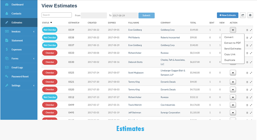Delete estimate 0538 using trash icon

click(x=247, y=38)
